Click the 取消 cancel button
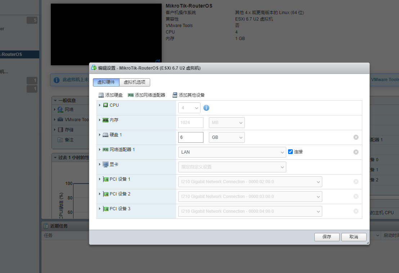The height and width of the screenshot is (273, 399). point(354,237)
